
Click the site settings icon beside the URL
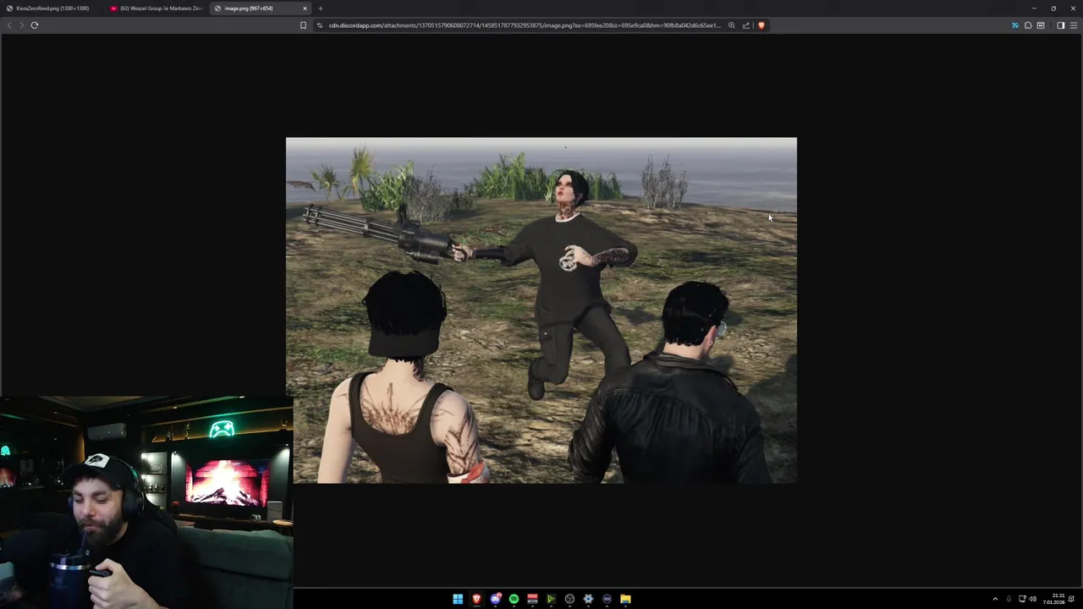pos(320,25)
